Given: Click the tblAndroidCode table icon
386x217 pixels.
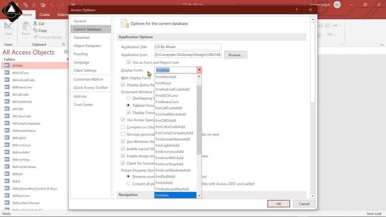Looking at the screenshot, I should (7, 80).
